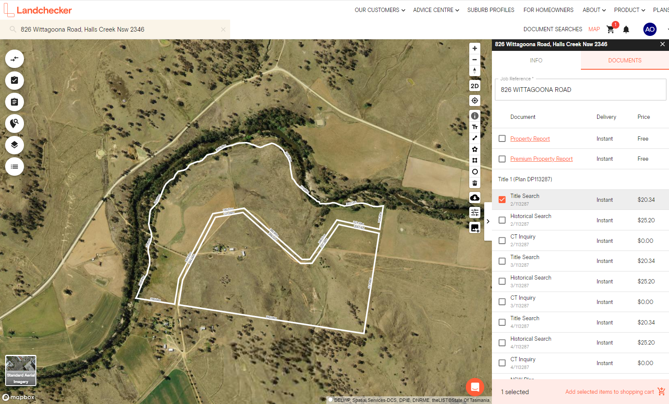669x404 pixels.
Task: Switch to the Info tab
Action: pyautogui.click(x=536, y=60)
